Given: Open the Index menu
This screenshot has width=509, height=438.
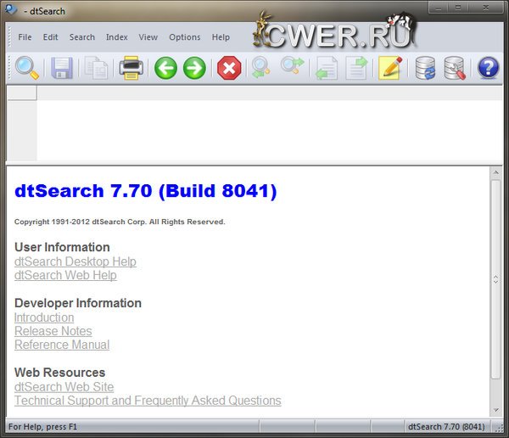Looking at the screenshot, I should (x=116, y=37).
